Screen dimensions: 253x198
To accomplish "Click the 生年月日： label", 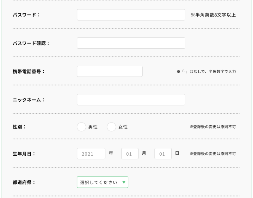I will [24, 154].
